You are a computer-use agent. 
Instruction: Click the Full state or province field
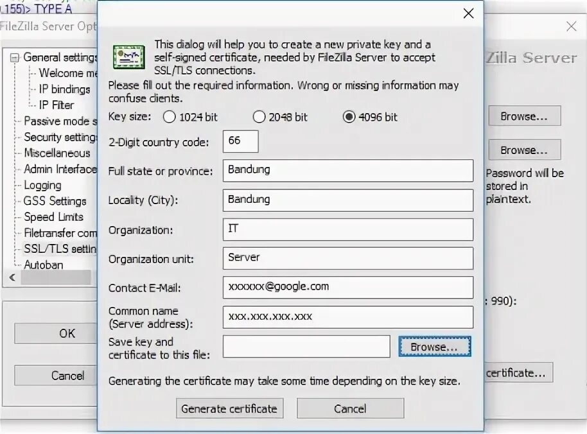pos(348,171)
